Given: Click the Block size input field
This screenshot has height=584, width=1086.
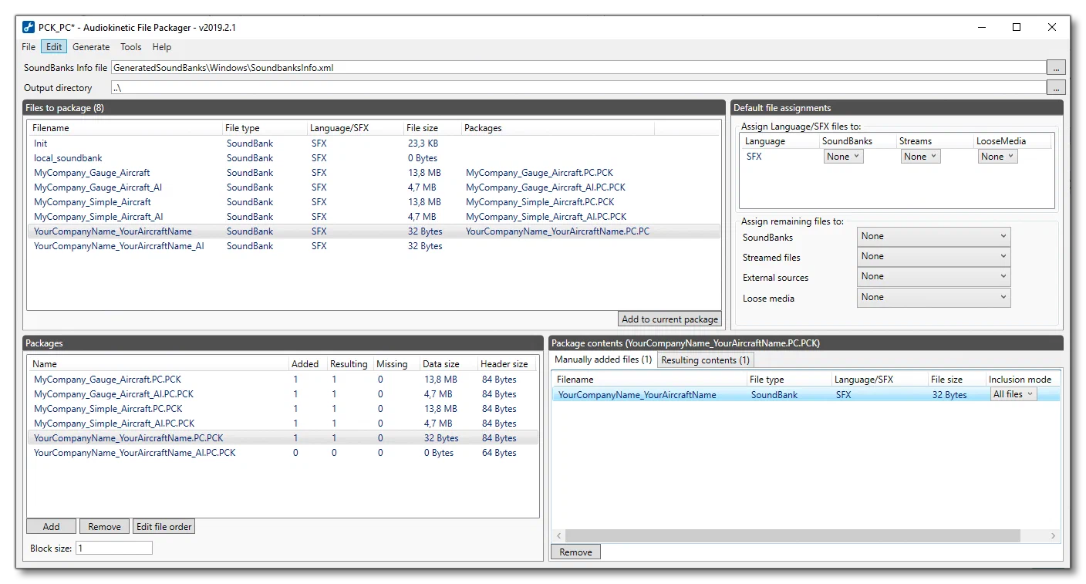Looking at the screenshot, I should [x=114, y=548].
